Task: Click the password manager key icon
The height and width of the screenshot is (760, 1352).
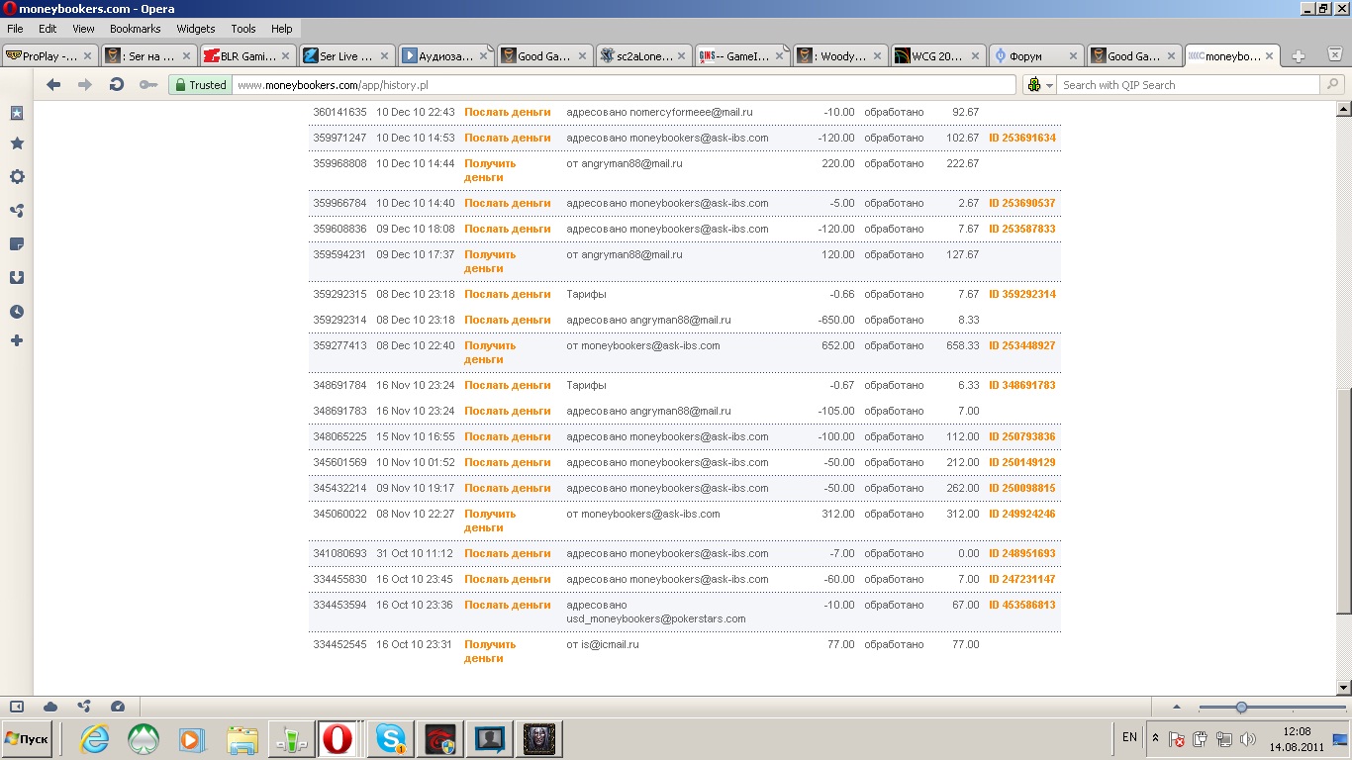Action: tap(148, 85)
